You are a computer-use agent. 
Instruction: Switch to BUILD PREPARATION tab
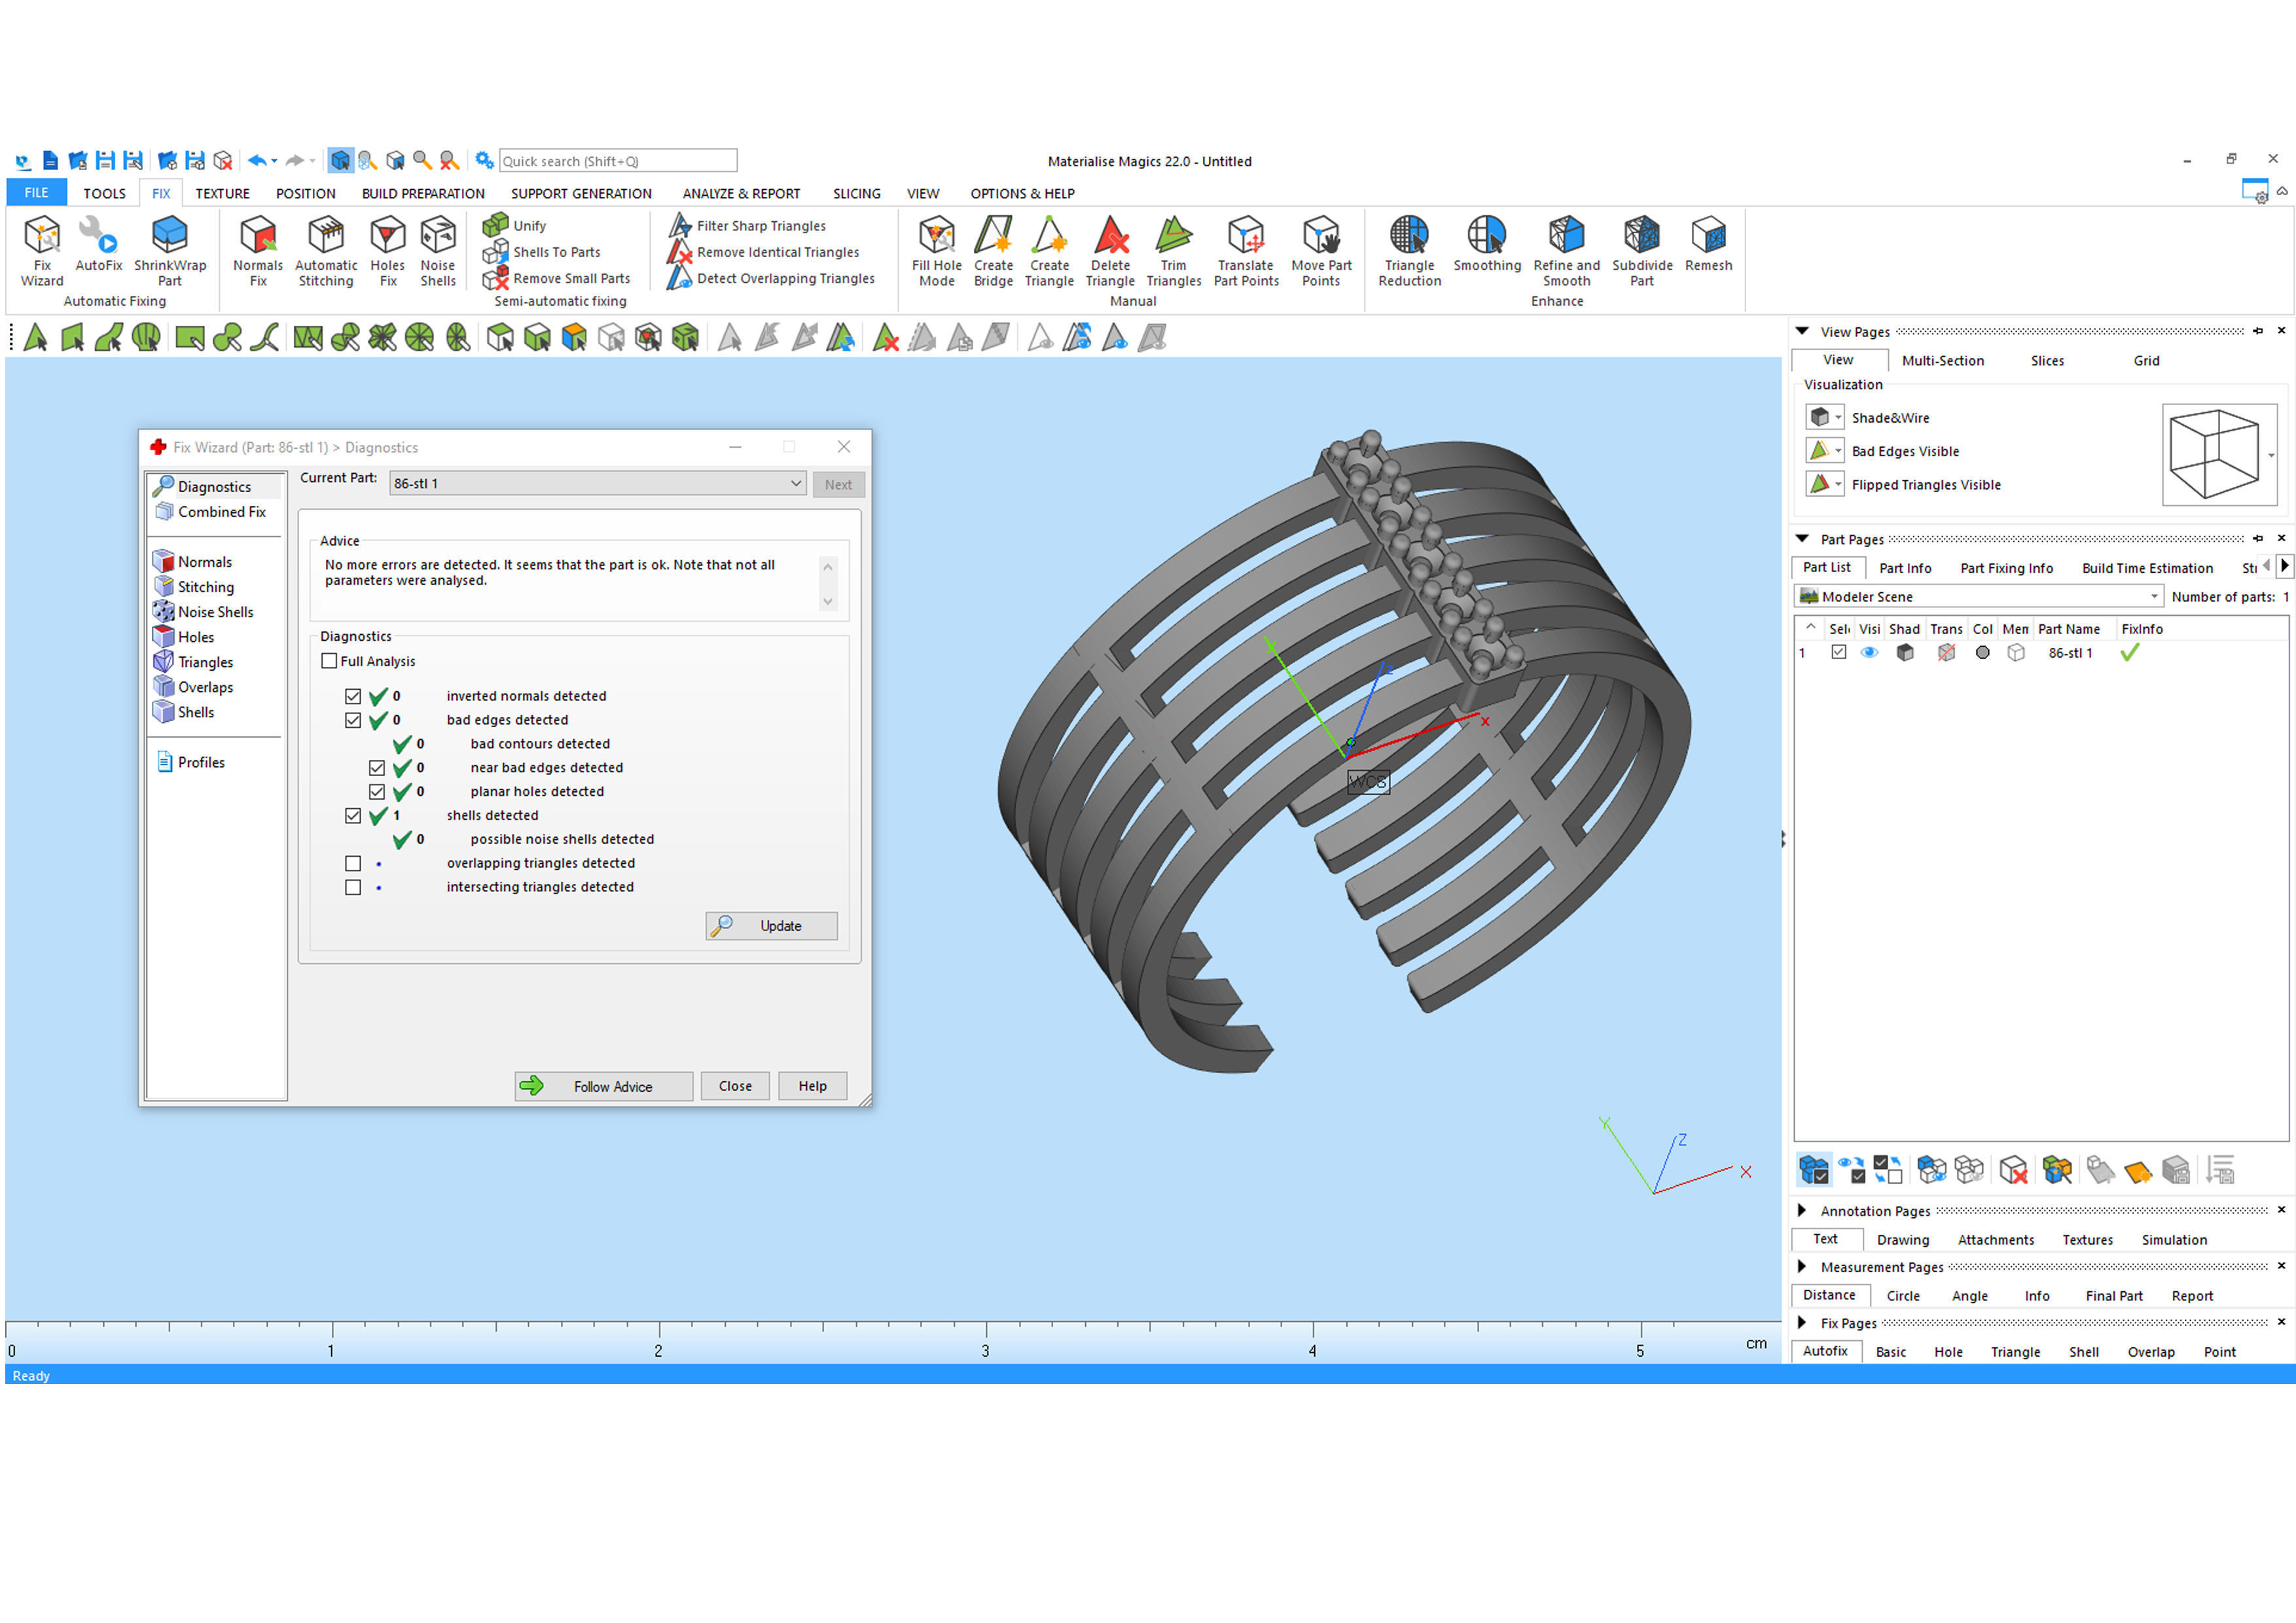pos(423,193)
